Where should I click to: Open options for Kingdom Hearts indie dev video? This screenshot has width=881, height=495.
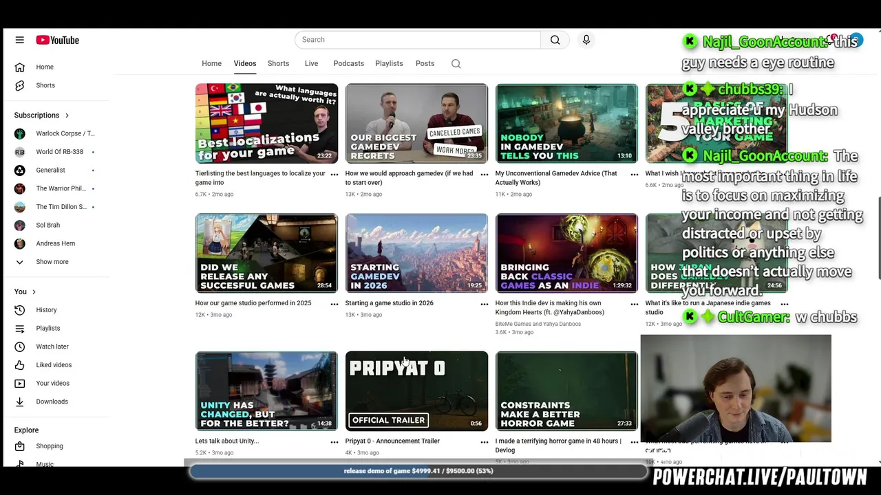(635, 304)
